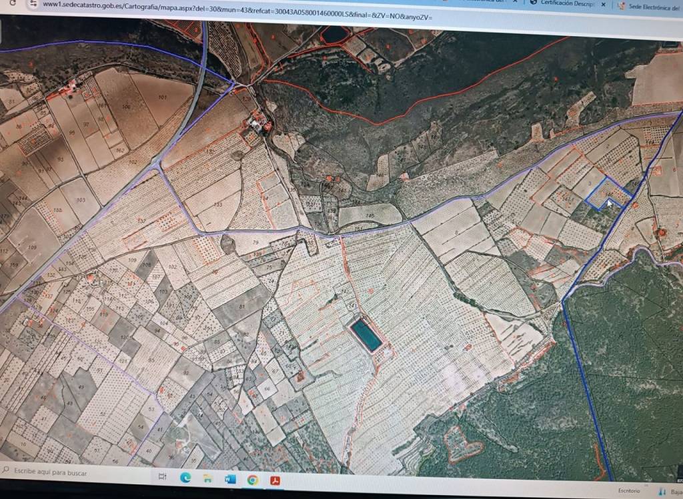The image size is (683, 499).
Task: Launch Google Chrome from the taskbar
Action: click(253, 479)
